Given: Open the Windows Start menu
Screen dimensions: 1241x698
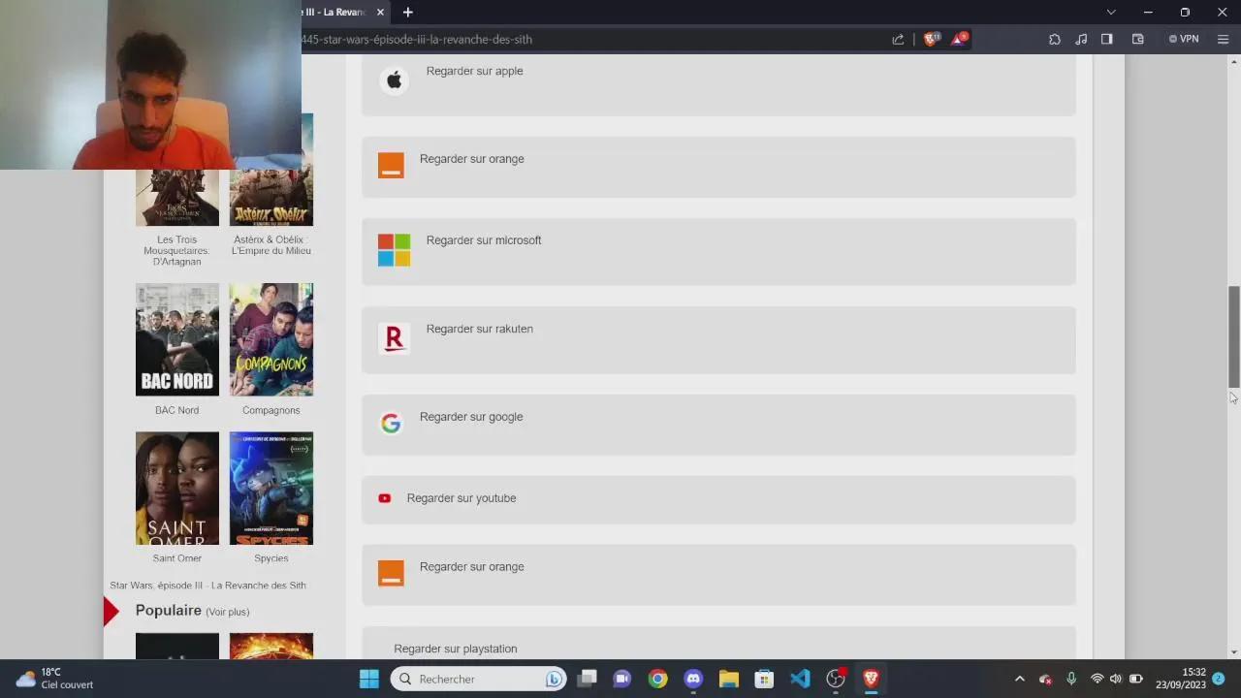Looking at the screenshot, I should 368,679.
